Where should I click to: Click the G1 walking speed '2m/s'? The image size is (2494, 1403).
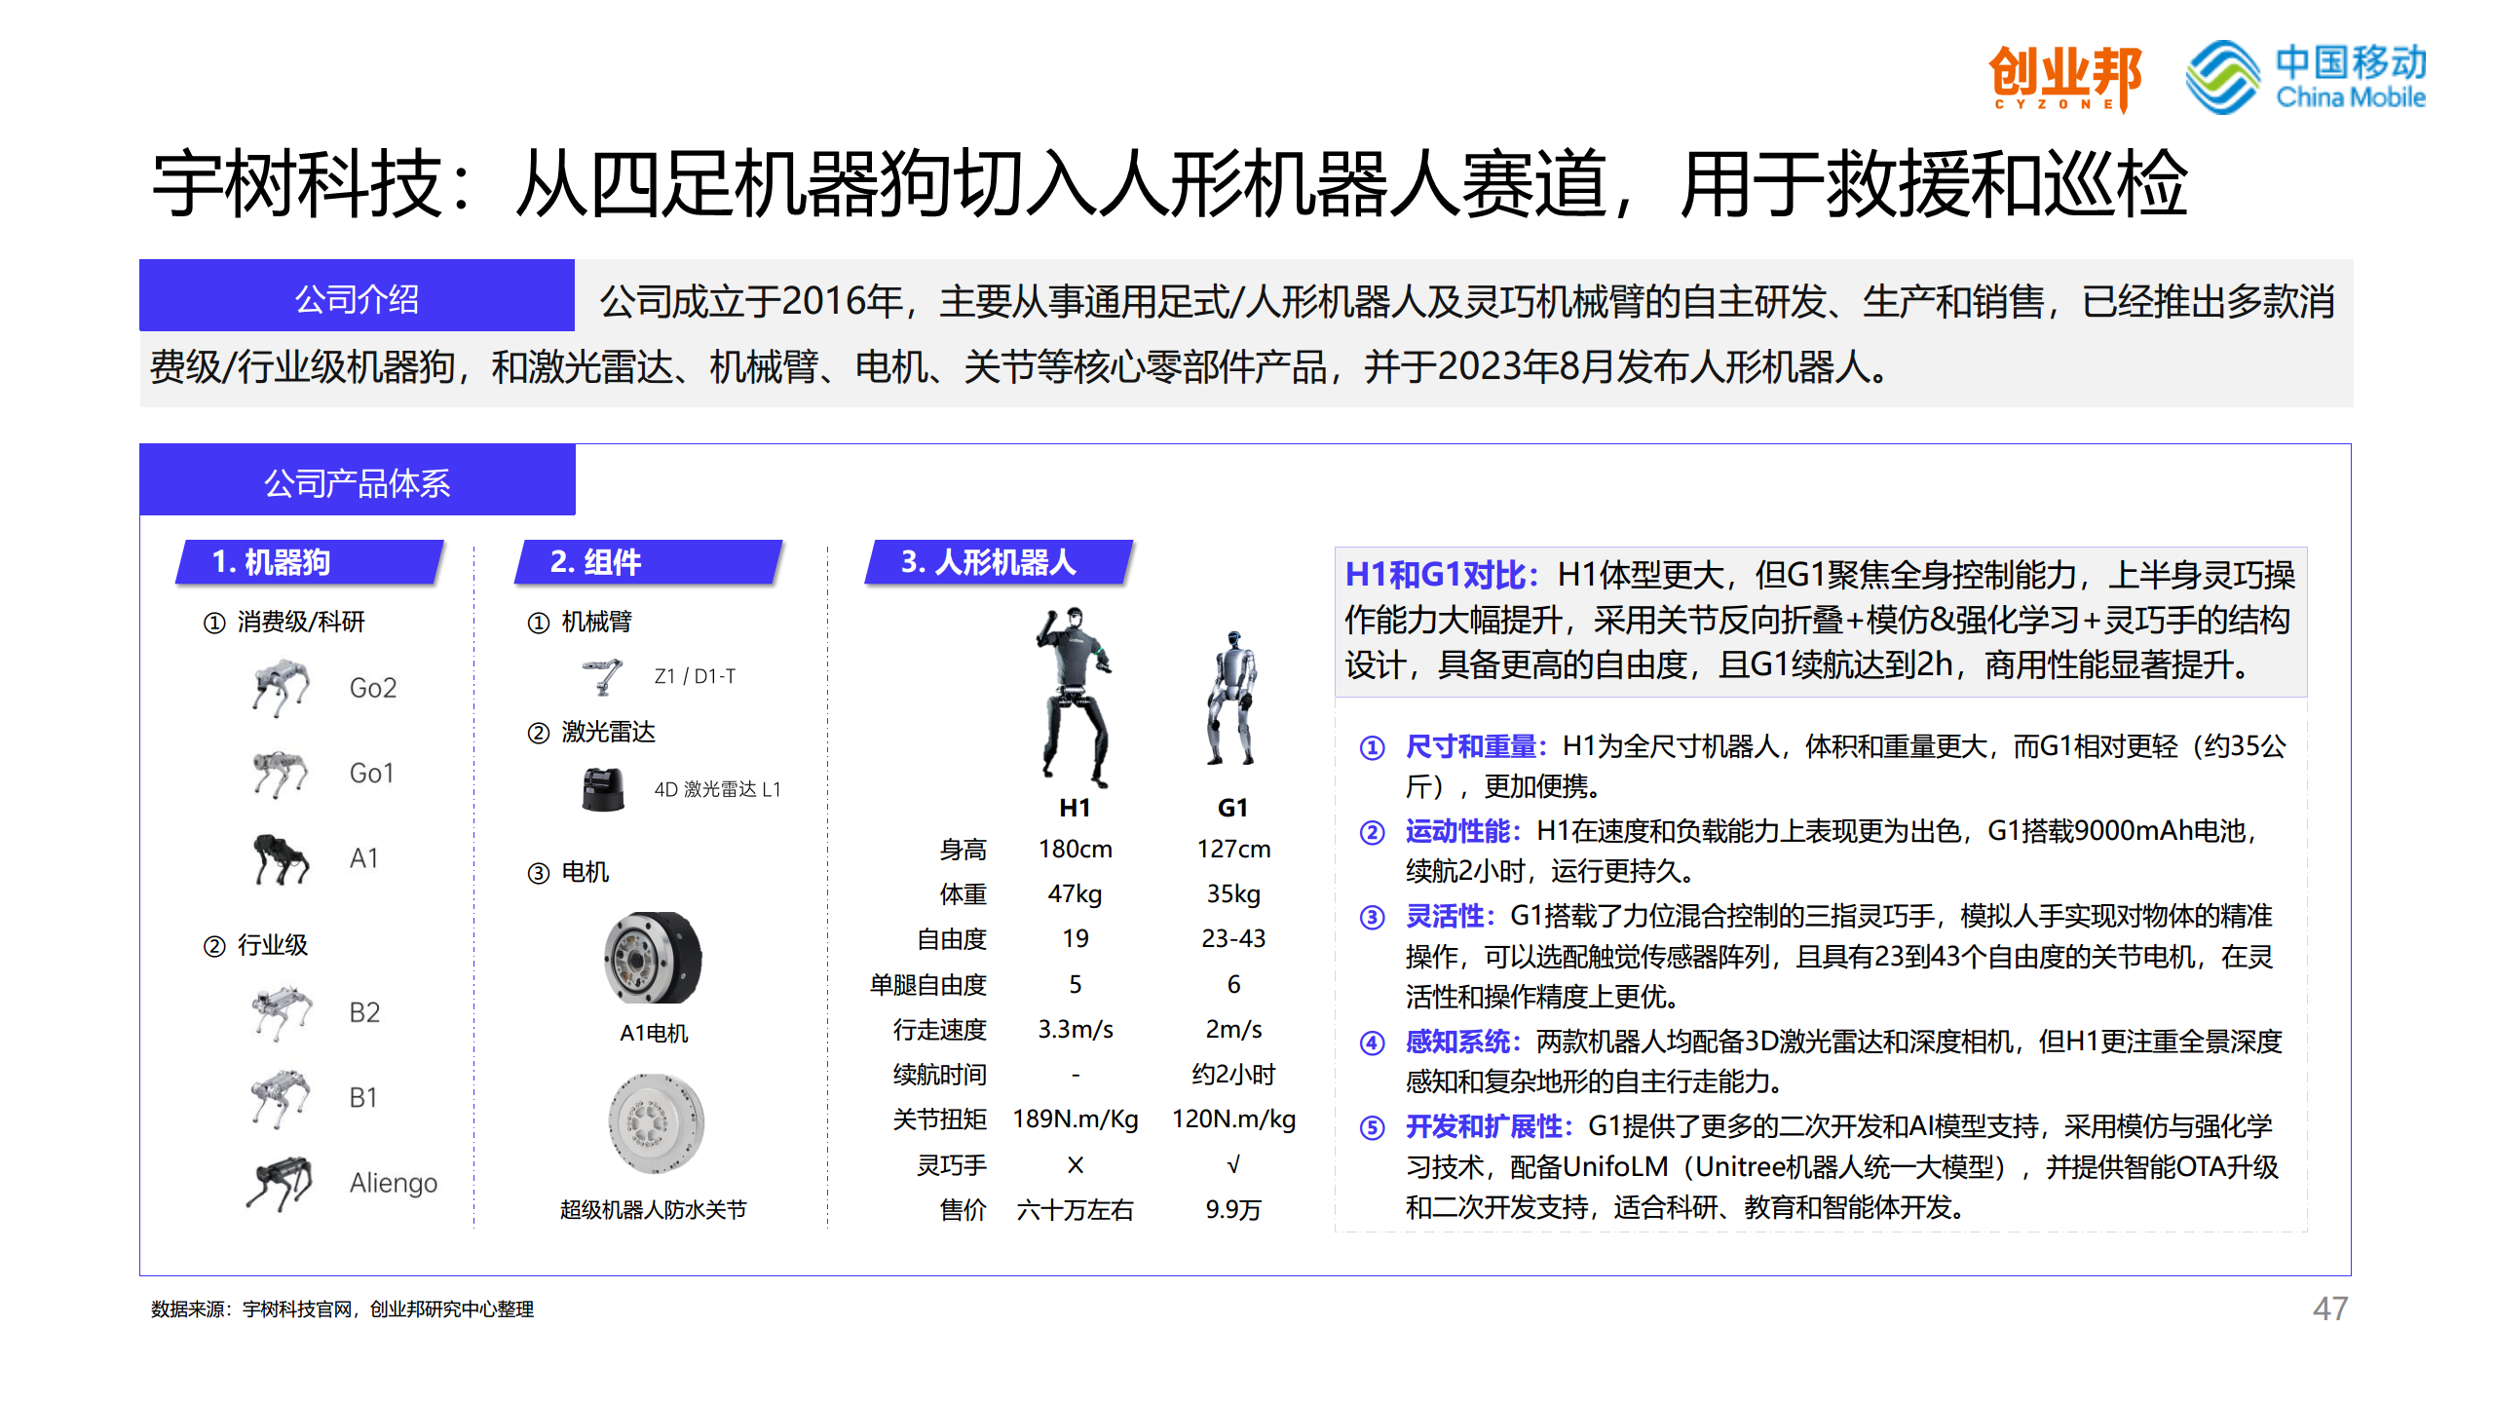pos(1233,1029)
